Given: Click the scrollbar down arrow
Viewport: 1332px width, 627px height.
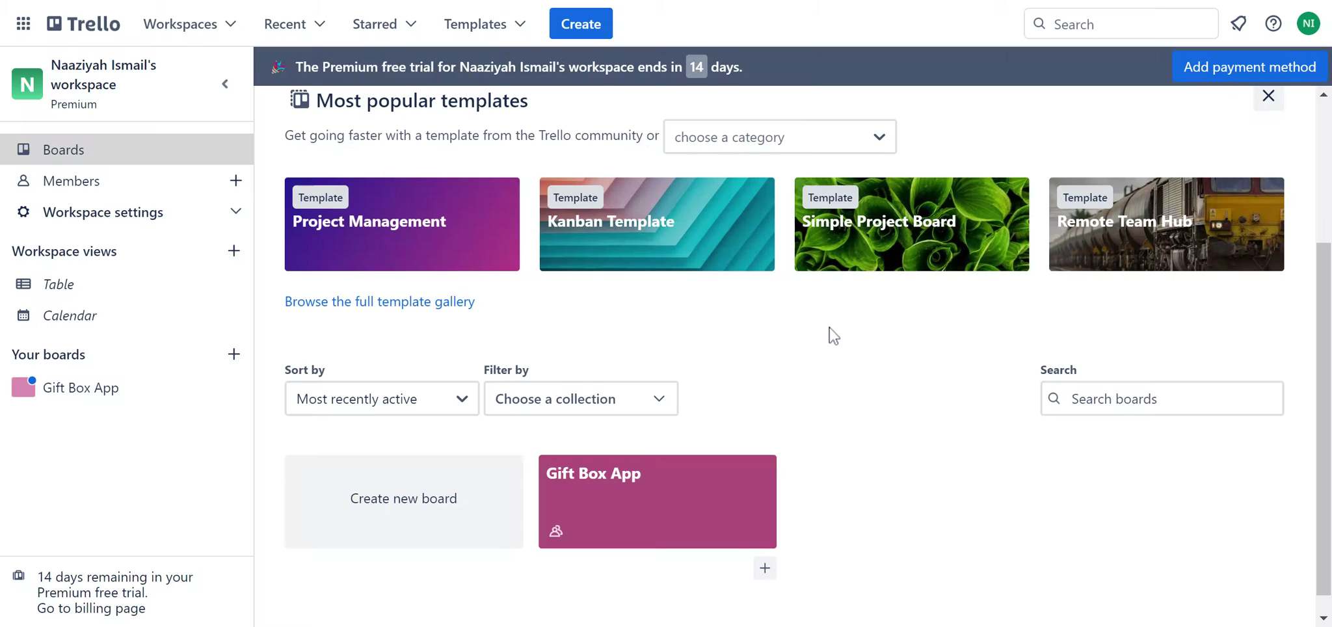Looking at the screenshot, I should [x=1324, y=619].
